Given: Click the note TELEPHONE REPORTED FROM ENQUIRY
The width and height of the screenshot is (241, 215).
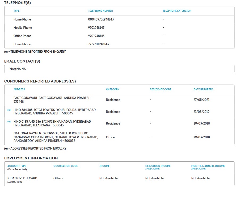Looking at the screenshot, I should tap(35, 52).
